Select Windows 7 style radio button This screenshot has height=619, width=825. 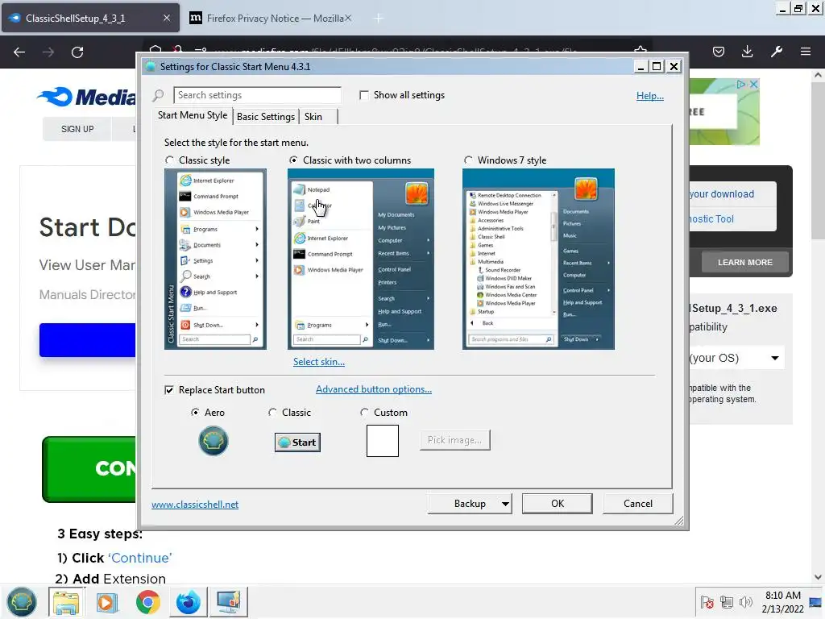(x=468, y=160)
